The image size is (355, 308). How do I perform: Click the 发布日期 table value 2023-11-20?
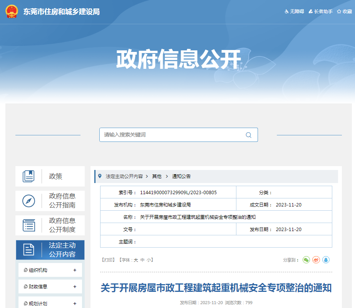coord(289,229)
